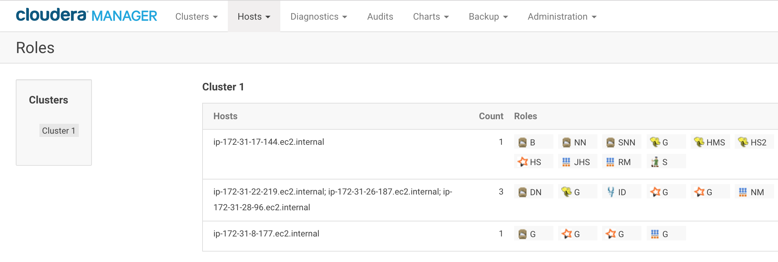
Task: Open the Clusters dropdown menu
Action: (196, 16)
